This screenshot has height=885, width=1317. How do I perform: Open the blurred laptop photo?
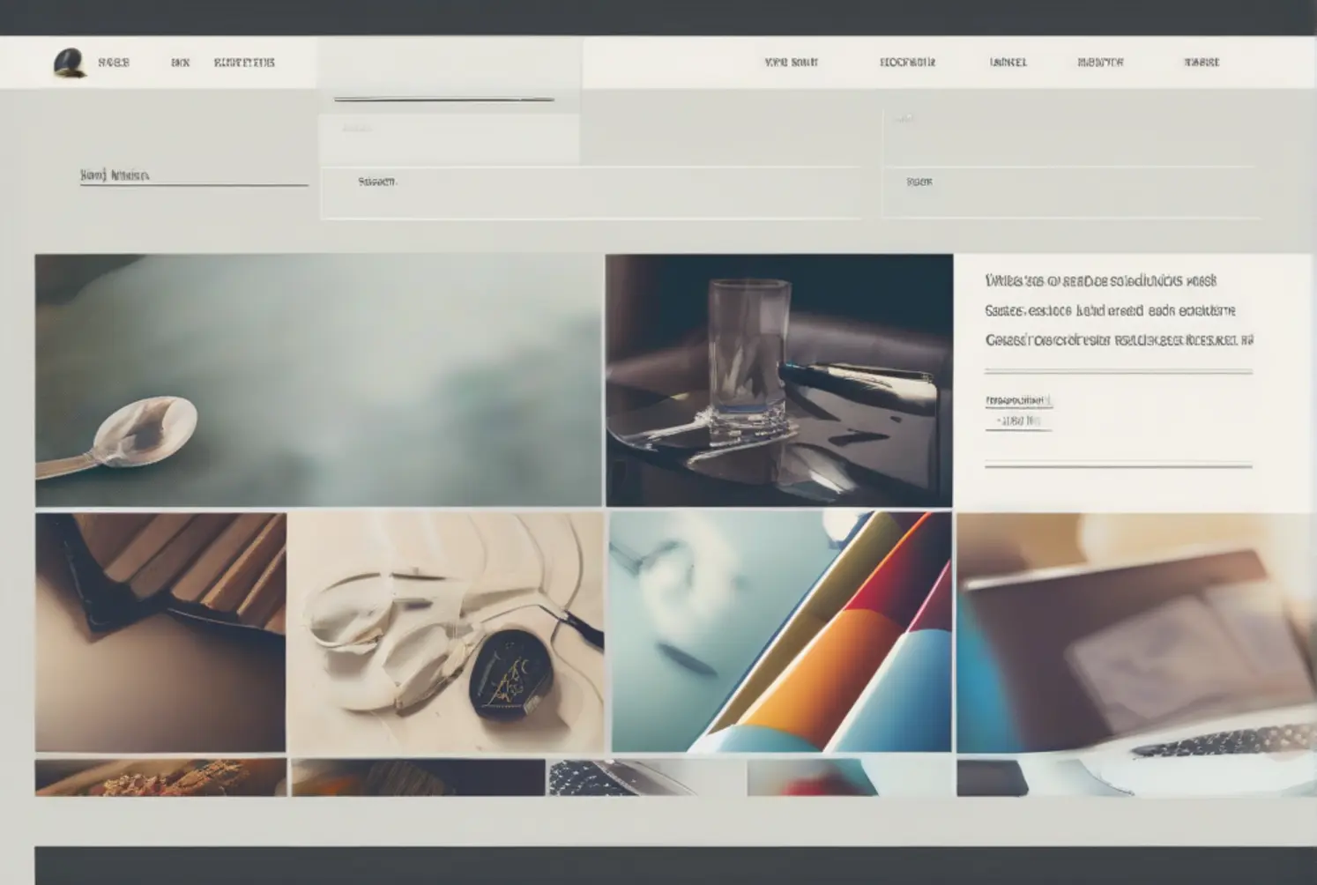pos(1135,632)
